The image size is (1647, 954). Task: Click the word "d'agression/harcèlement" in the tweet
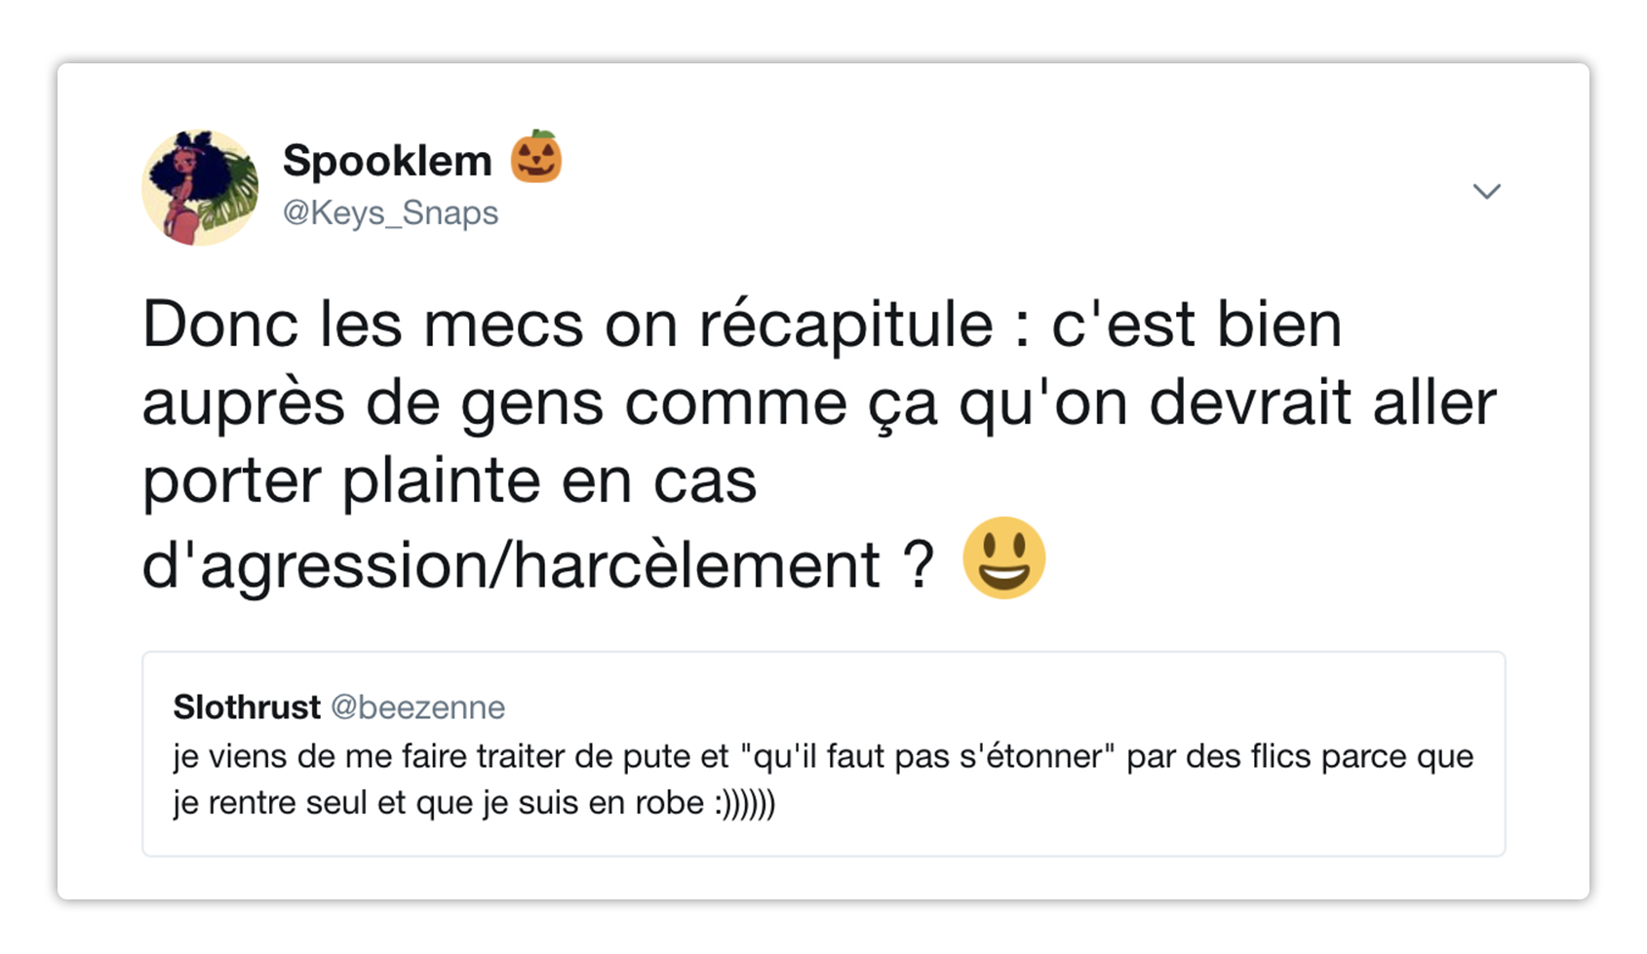510,565
